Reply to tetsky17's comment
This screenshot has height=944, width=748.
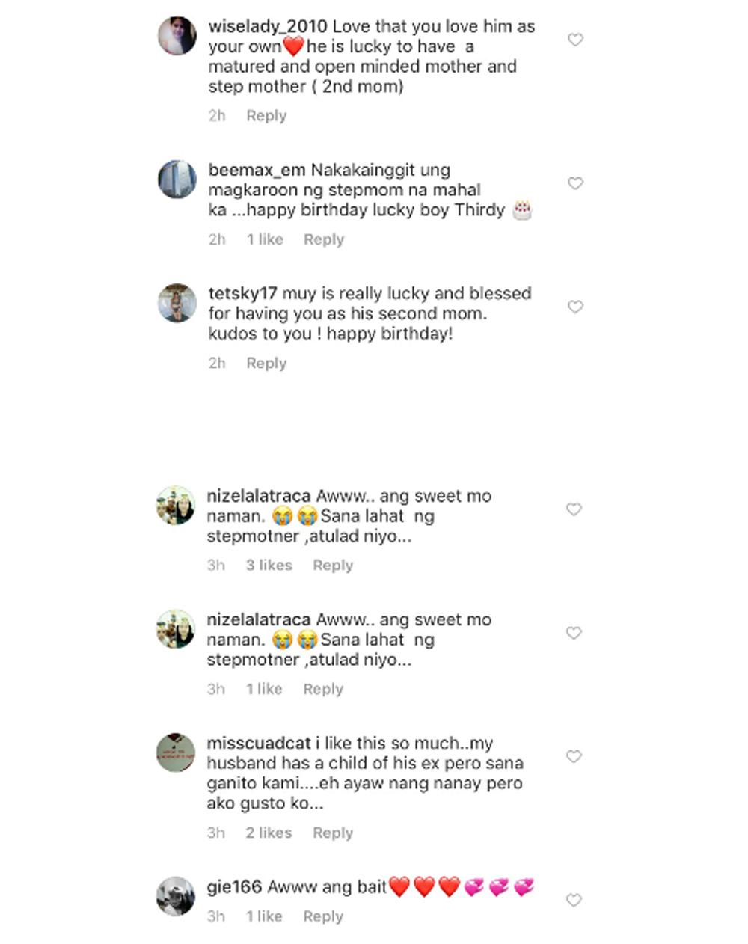coord(266,363)
